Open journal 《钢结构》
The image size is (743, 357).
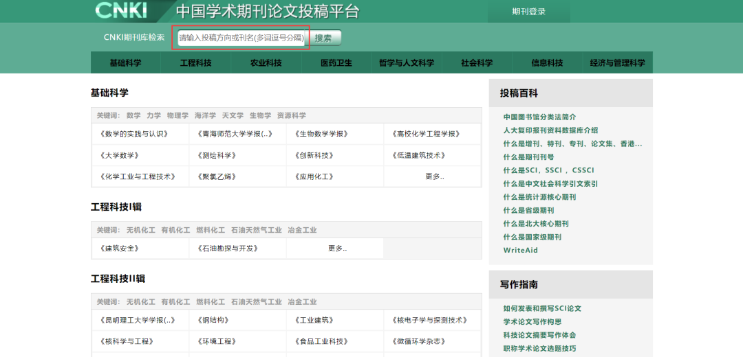point(213,320)
